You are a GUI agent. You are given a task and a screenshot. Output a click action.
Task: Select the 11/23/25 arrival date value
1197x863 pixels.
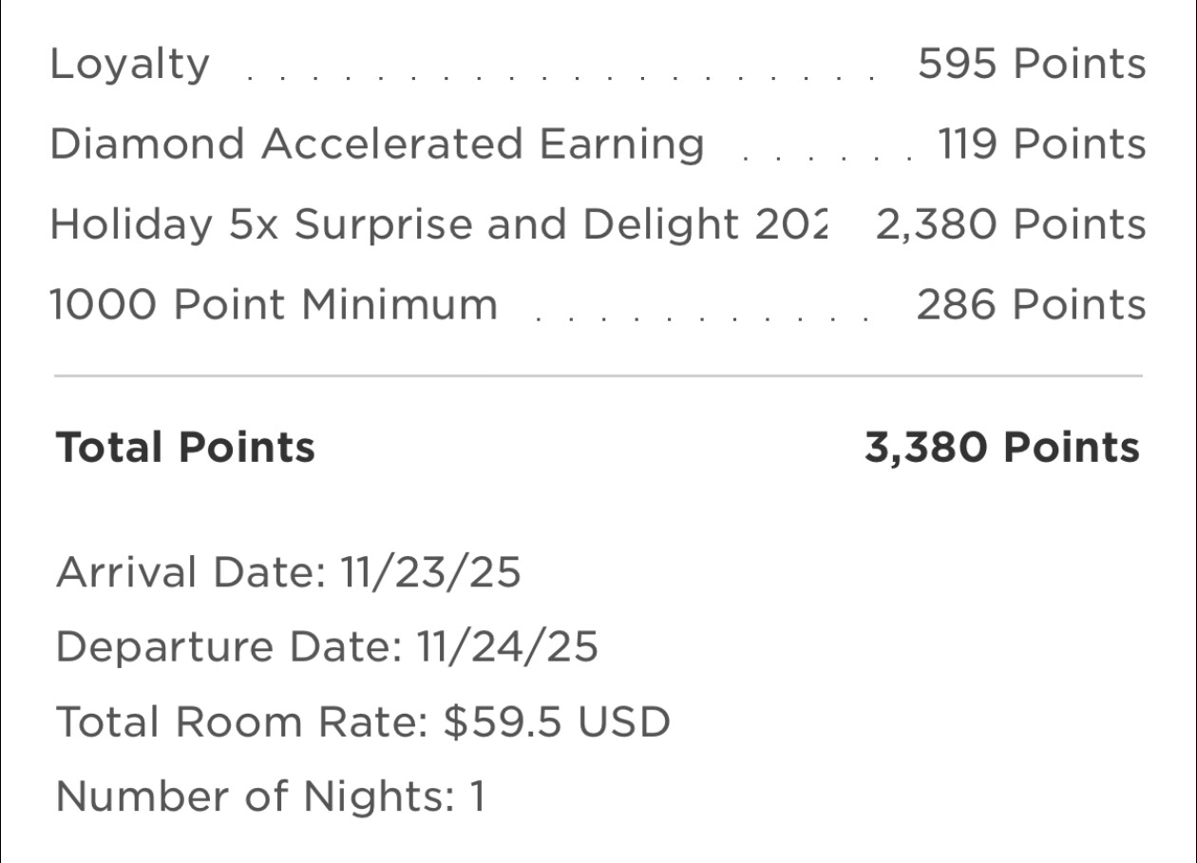pos(431,573)
